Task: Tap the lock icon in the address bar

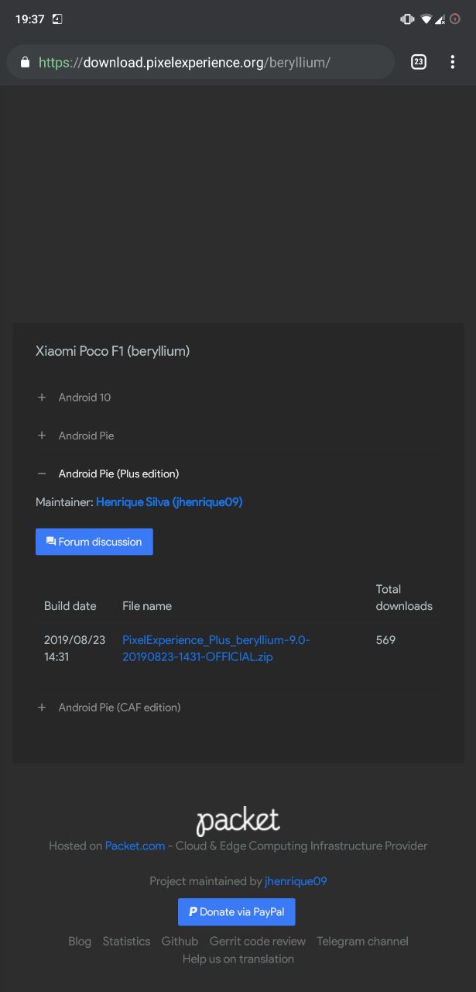Action: 25,63
